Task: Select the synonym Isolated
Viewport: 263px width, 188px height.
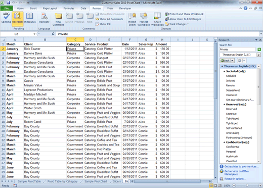Action: 231,81
